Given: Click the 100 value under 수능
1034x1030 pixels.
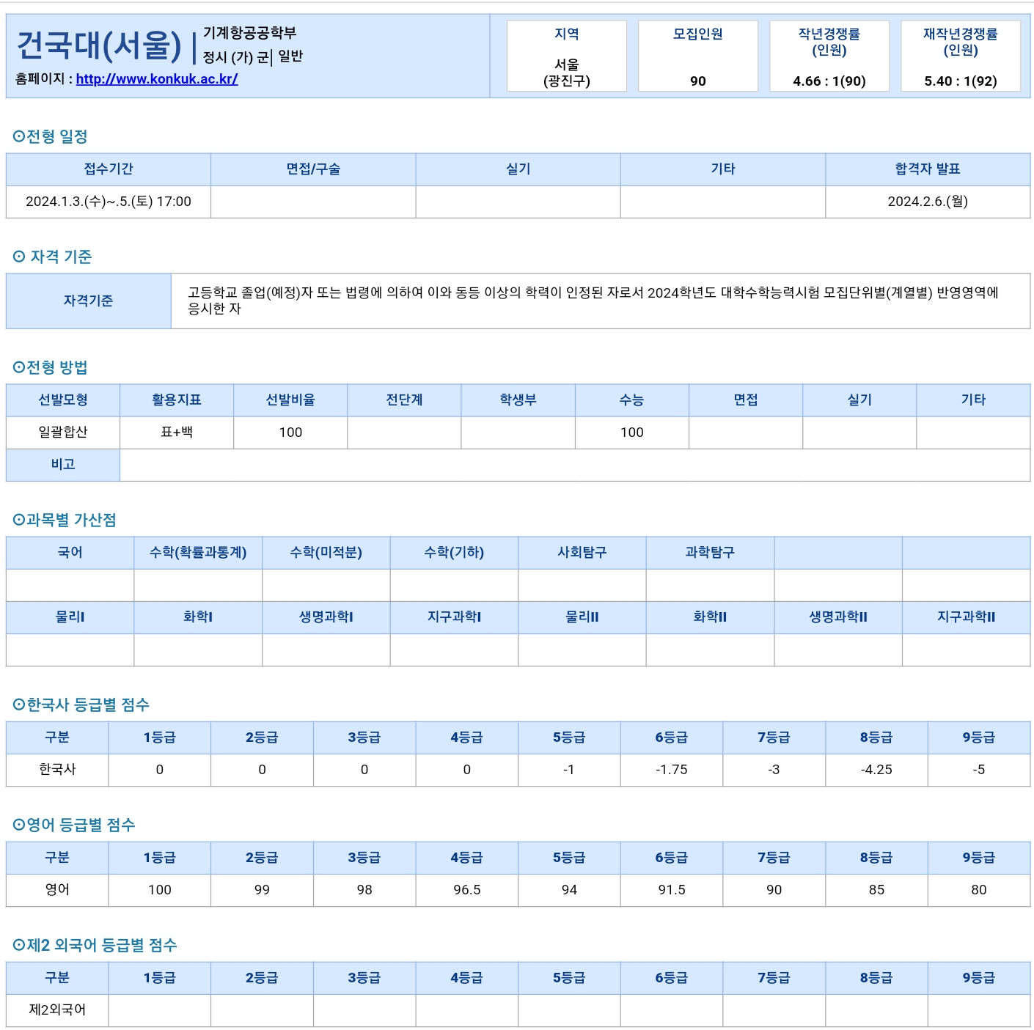Looking at the screenshot, I should tap(632, 433).
